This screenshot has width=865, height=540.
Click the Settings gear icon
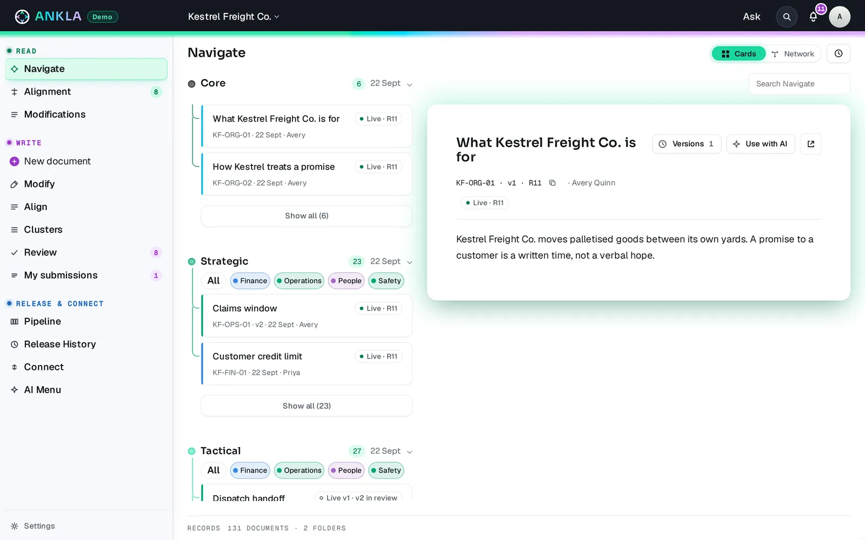(x=15, y=526)
